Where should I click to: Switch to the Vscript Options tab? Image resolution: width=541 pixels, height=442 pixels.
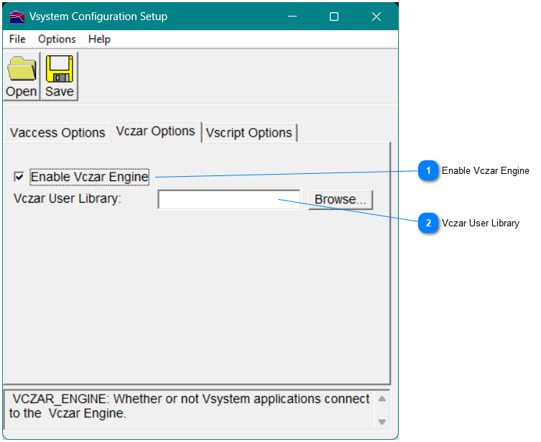pyautogui.click(x=249, y=133)
